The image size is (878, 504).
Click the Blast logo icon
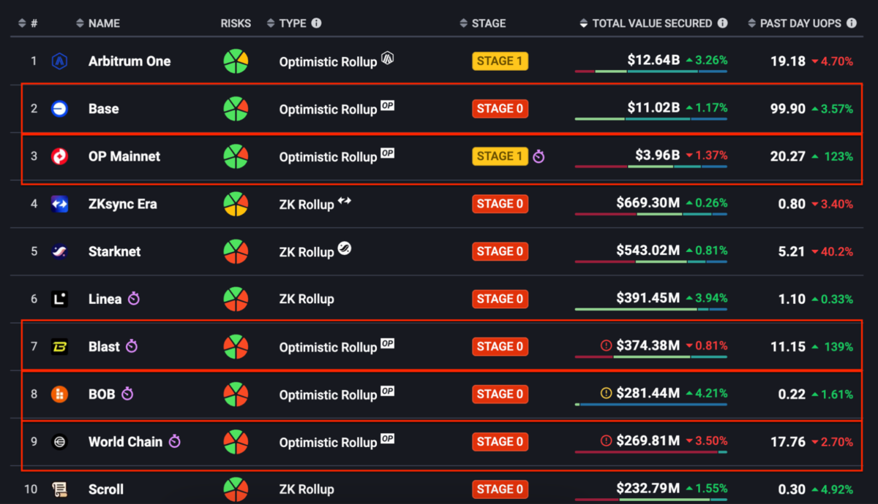coord(59,346)
